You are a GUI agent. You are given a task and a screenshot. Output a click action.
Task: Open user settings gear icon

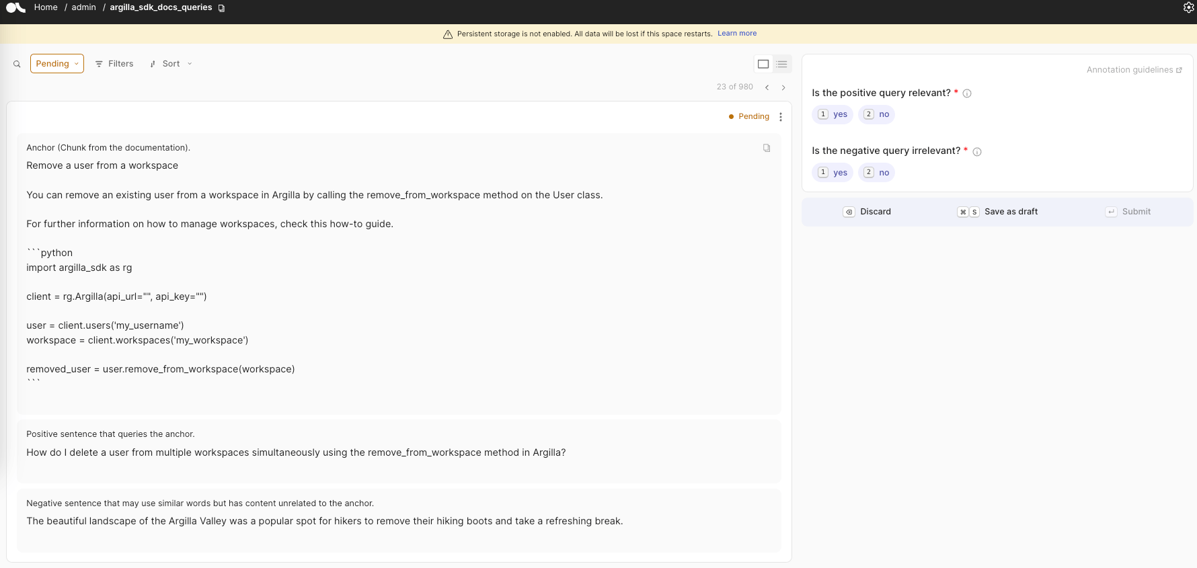pos(1188,7)
